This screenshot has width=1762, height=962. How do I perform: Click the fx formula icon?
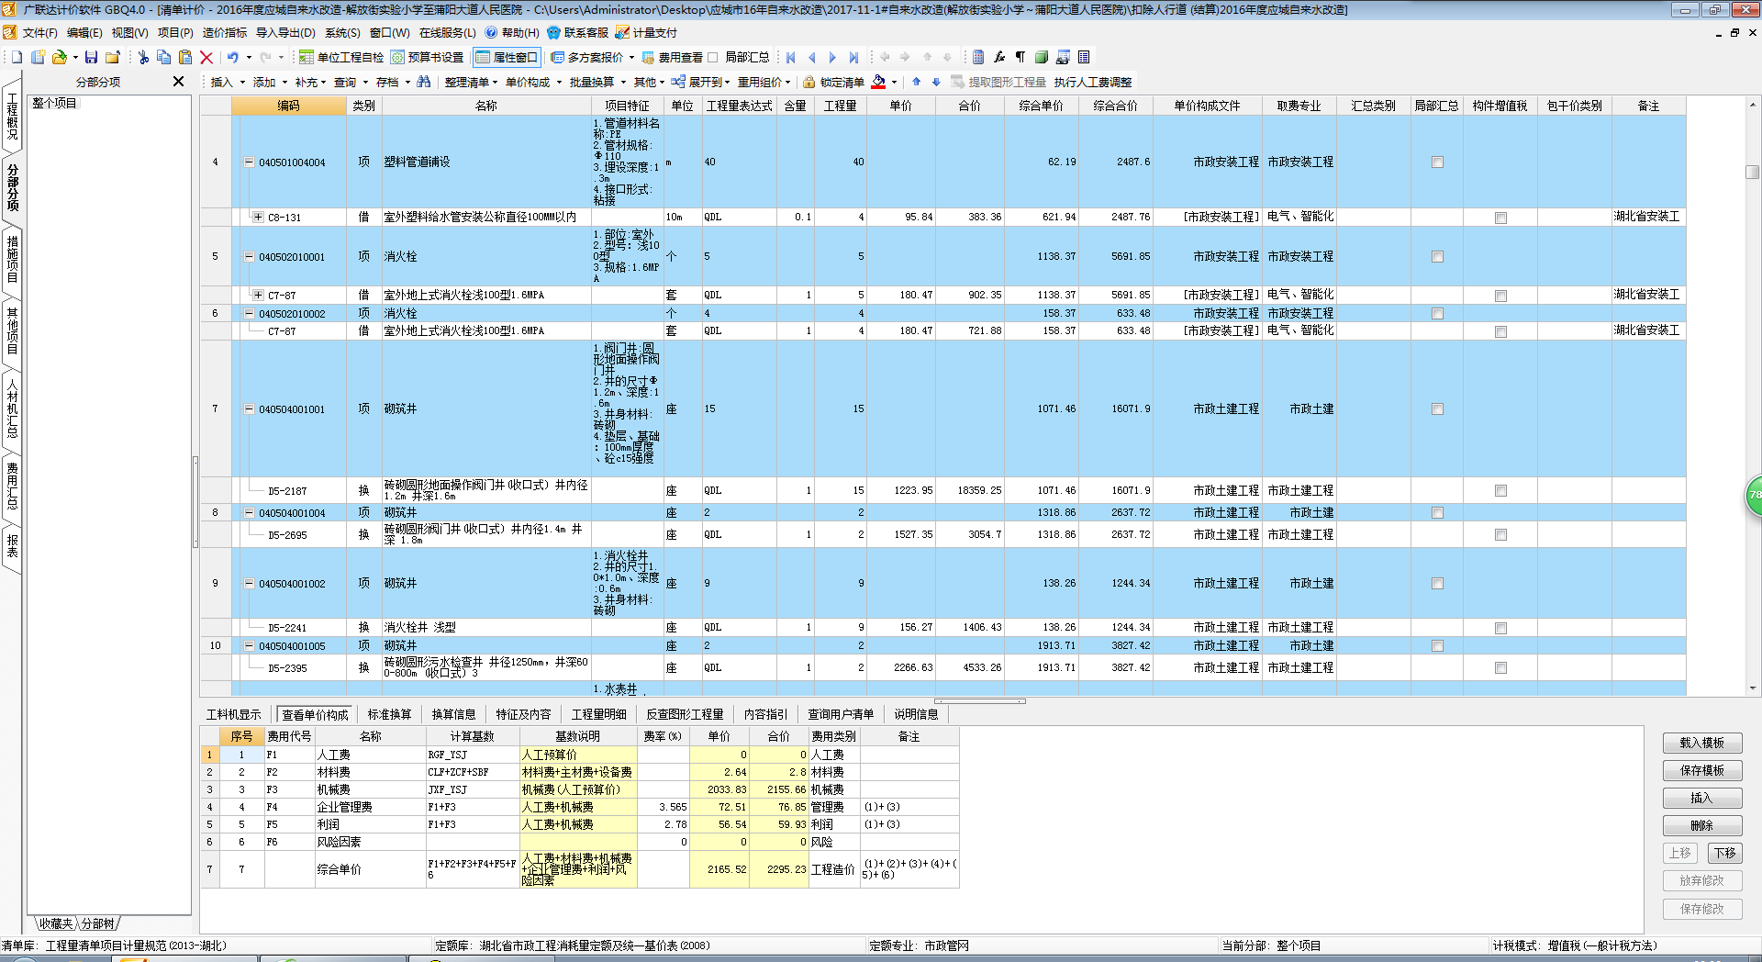999,57
